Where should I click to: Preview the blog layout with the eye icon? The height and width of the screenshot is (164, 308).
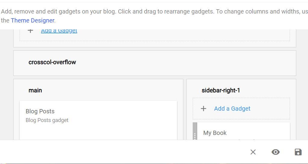[x=275, y=152]
